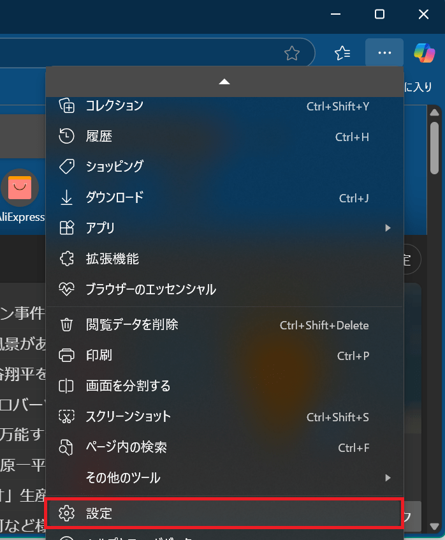Click 拡張機能 extensions item
Image resolution: width=445 pixels, height=540 pixels.
[x=112, y=259]
